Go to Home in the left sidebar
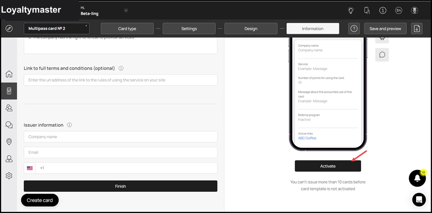Image resolution: width=432 pixels, height=213 pixels. [x=9, y=74]
